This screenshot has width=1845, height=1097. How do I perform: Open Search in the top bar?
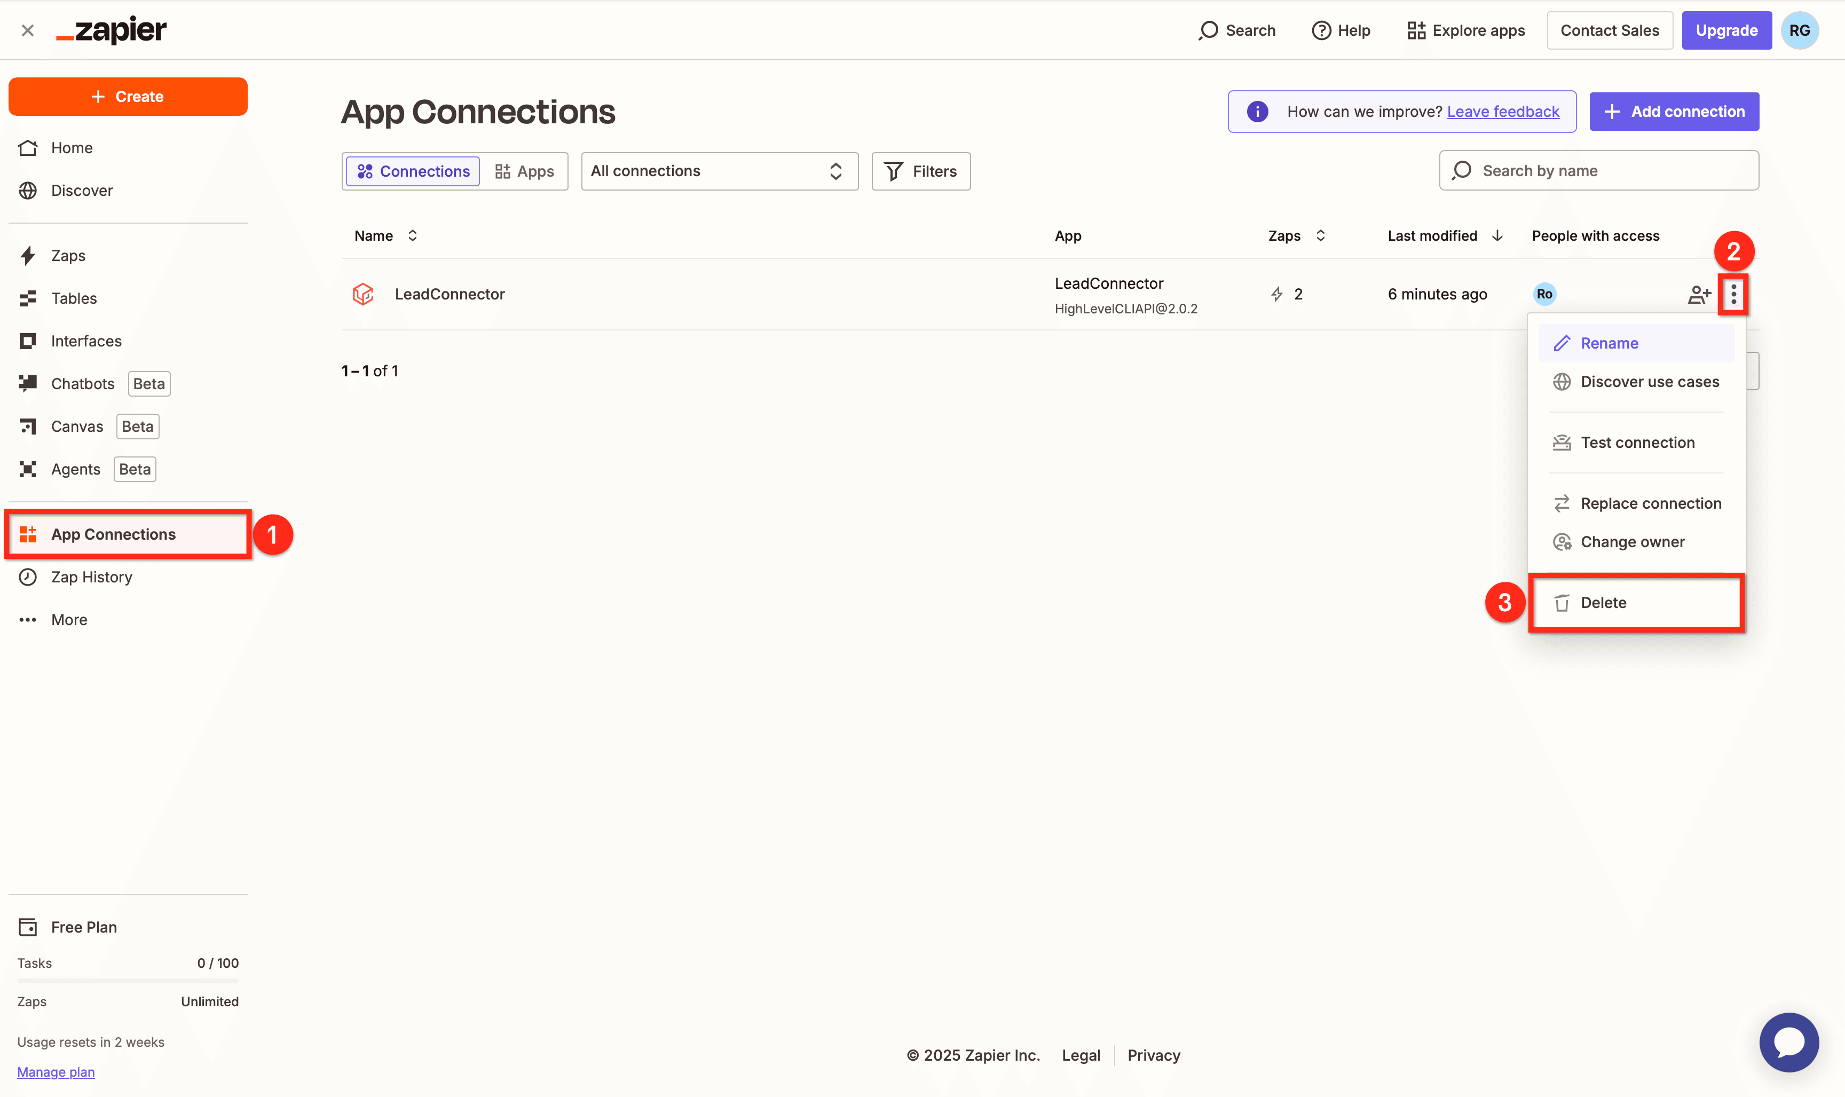click(x=1236, y=30)
